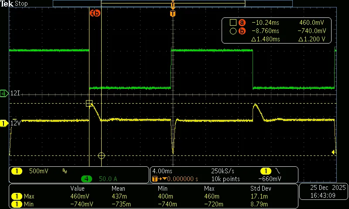Click the Min std dev 8.79m

click(x=259, y=204)
